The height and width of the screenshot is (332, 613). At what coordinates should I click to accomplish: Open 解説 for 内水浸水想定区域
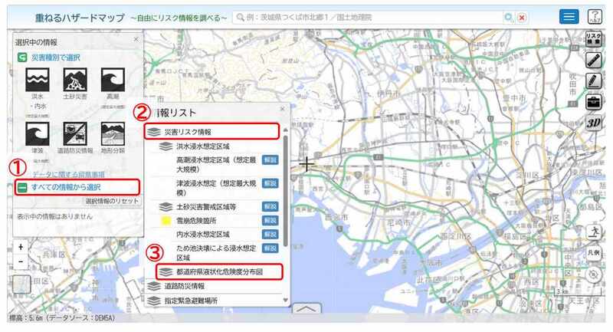[x=270, y=234]
